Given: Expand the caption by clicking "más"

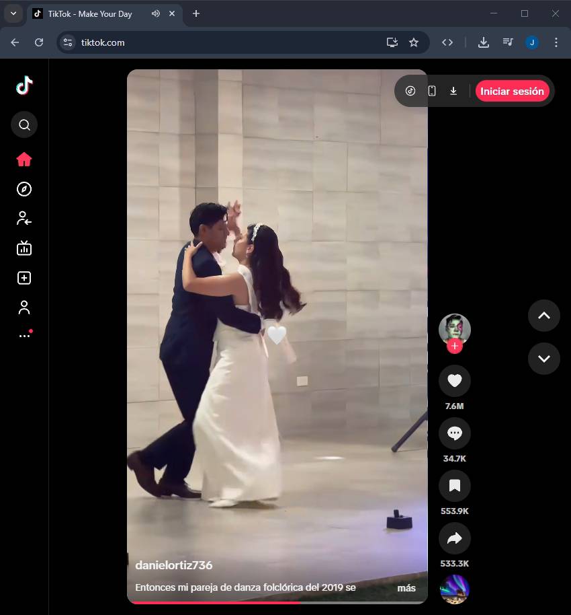Looking at the screenshot, I should click(x=406, y=588).
